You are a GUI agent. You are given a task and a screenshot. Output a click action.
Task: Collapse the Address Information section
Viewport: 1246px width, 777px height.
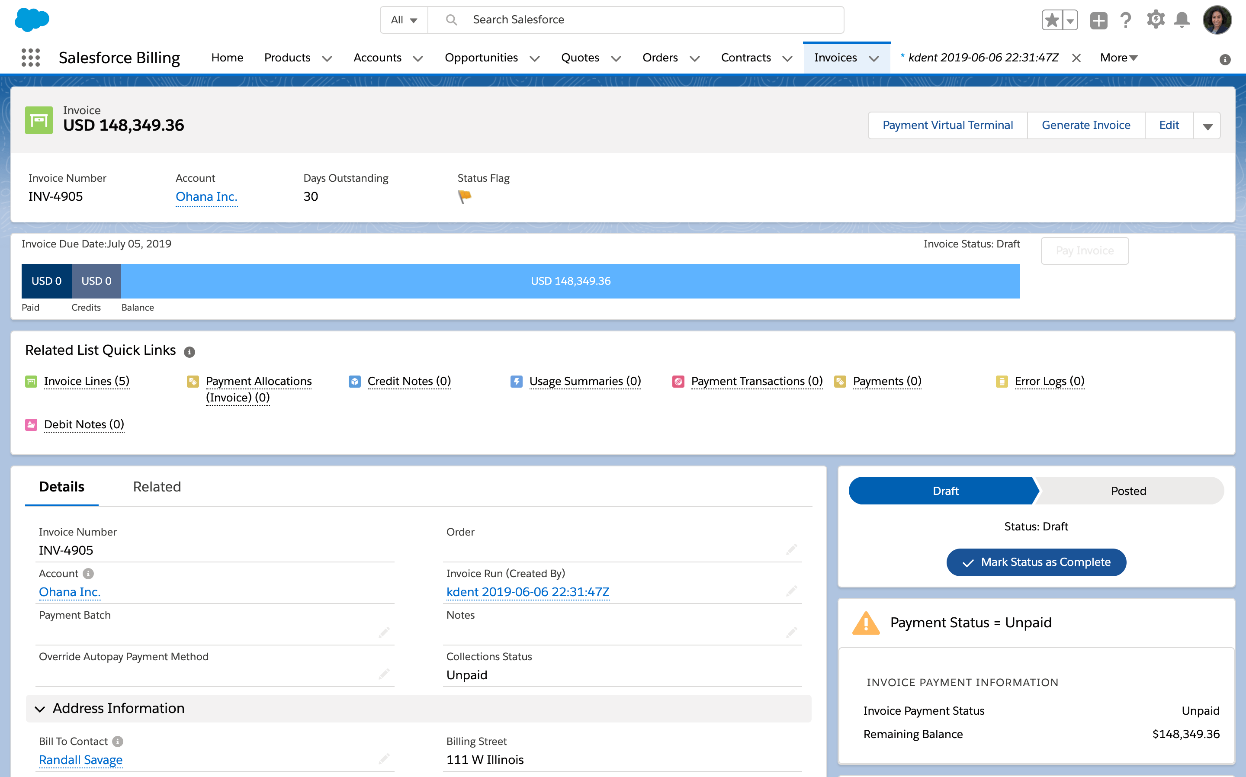point(40,709)
